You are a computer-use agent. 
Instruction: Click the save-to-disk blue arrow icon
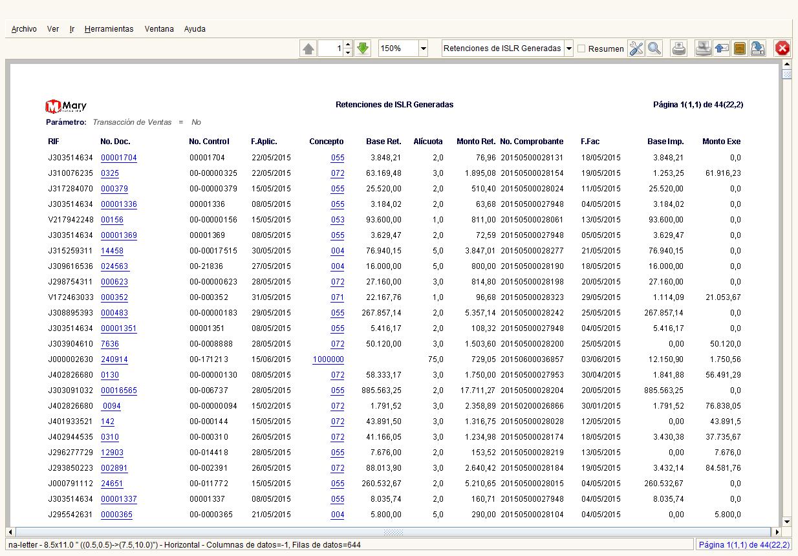point(758,48)
